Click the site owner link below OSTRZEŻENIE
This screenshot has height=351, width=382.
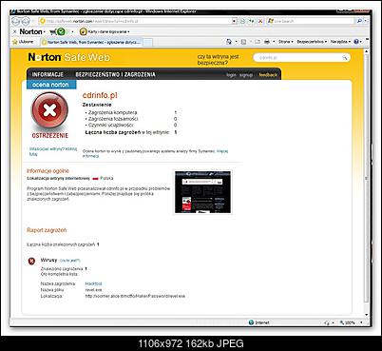tap(53, 151)
